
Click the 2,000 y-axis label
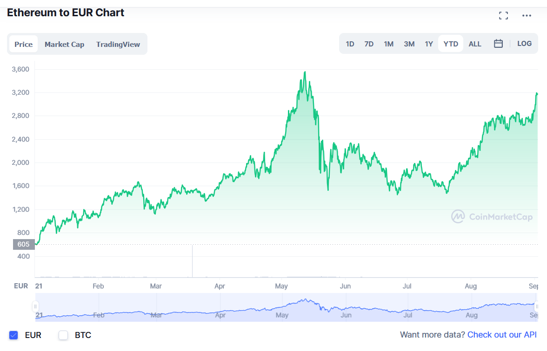tap(20, 162)
